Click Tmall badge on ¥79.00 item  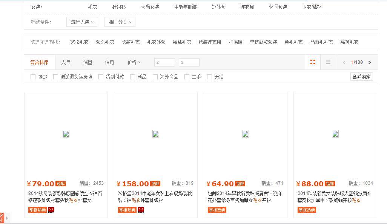click(x=52, y=210)
